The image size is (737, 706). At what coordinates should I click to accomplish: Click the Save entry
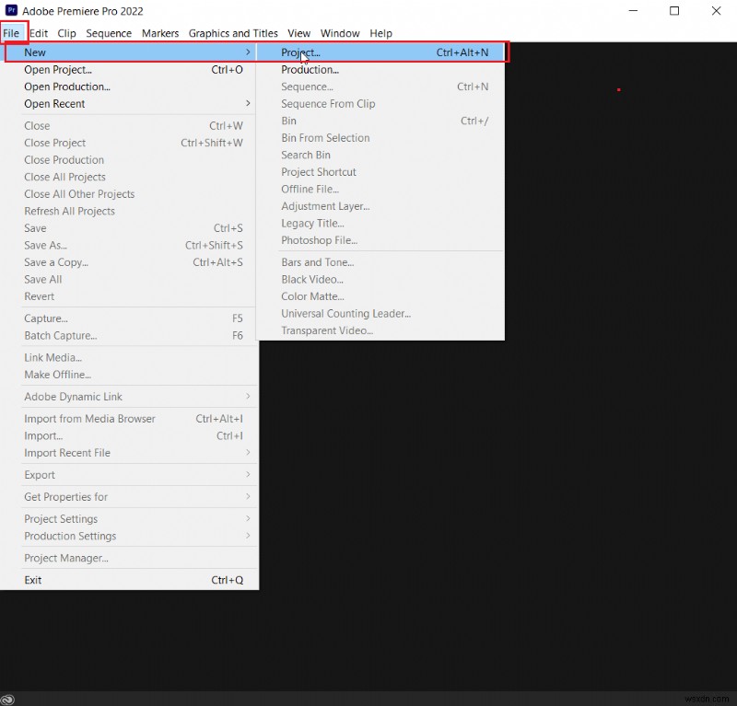pos(130,228)
